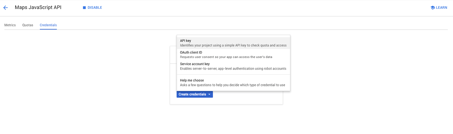Click the 'Identifies your project' description line
453x134 pixels.
pyautogui.click(x=233, y=45)
